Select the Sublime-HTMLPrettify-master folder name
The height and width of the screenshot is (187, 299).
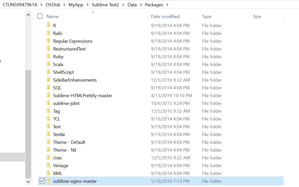83,96
